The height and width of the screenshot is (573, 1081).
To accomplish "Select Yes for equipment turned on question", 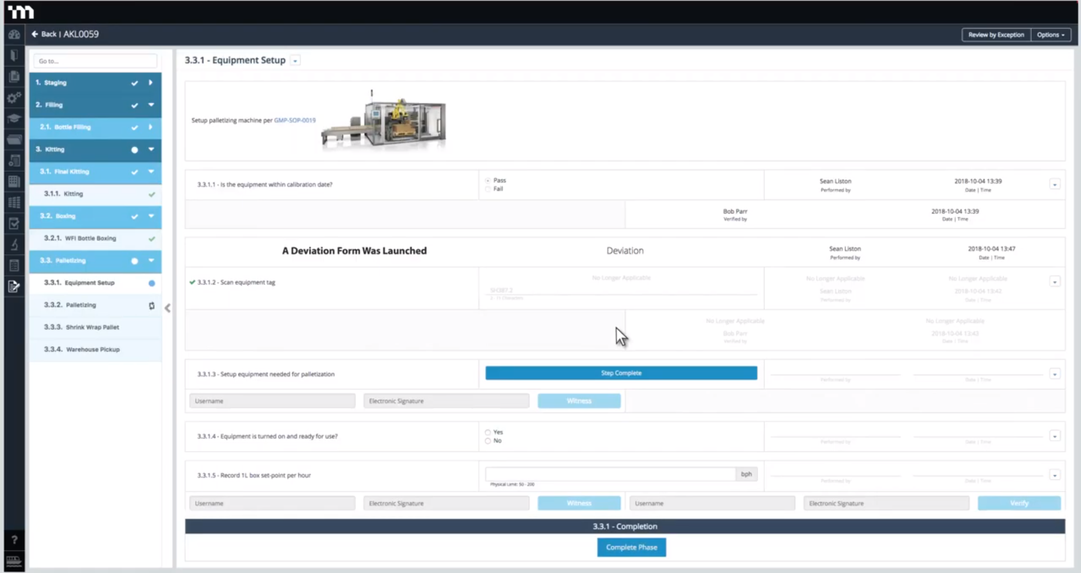I will [488, 432].
